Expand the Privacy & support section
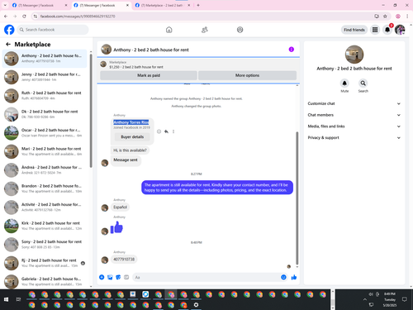Screen dimensions: 413x310 [x=354, y=137]
